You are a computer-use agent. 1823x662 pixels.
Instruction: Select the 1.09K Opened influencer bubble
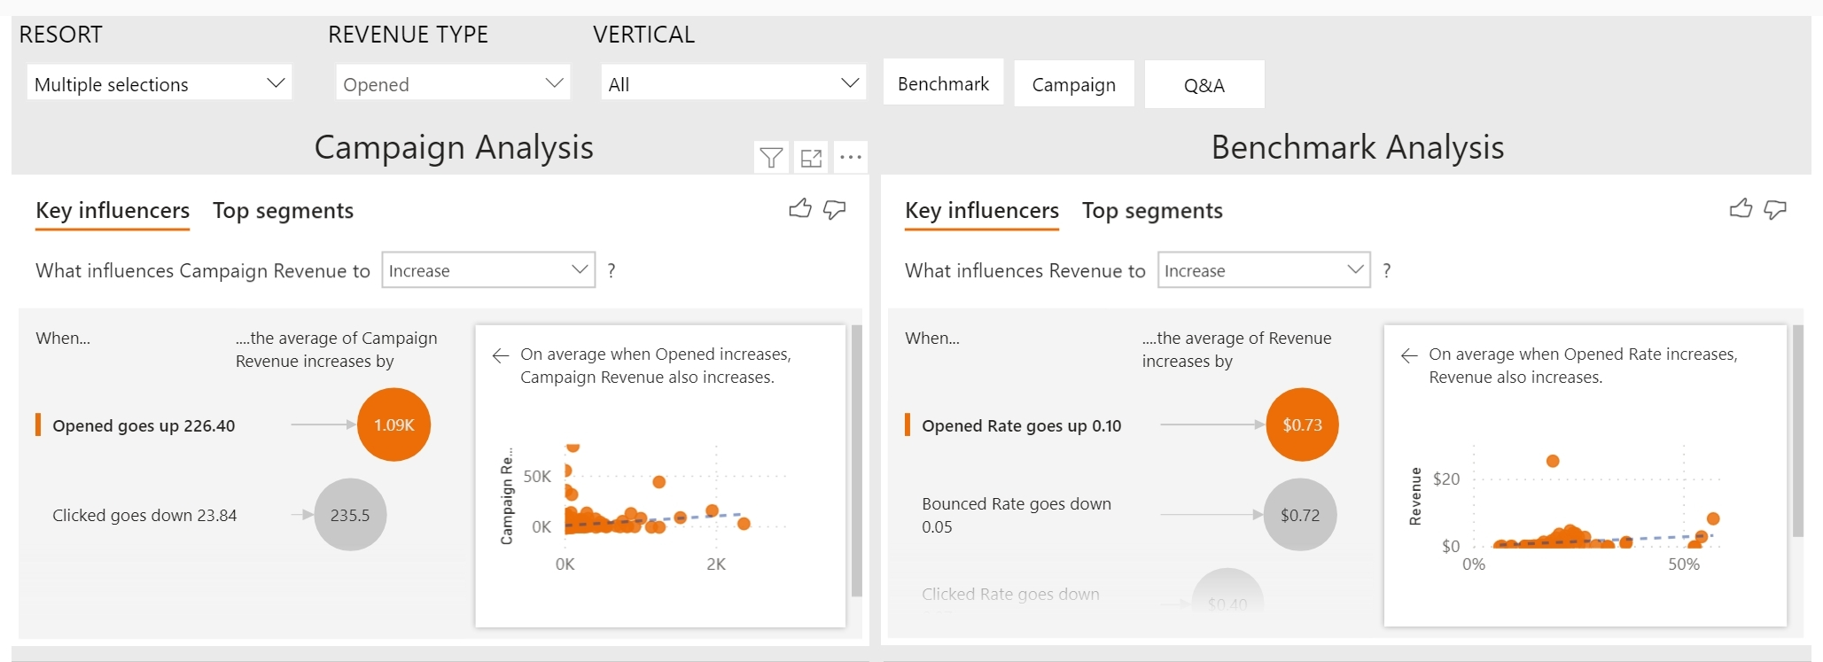[393, 424]
